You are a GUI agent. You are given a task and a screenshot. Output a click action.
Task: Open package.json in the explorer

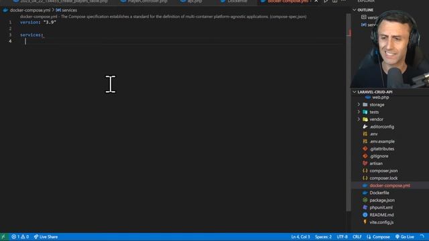tap(382, 200)
